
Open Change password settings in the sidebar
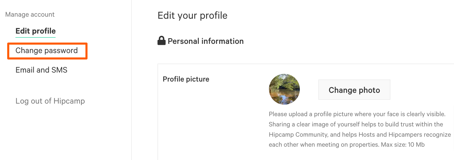47,51
